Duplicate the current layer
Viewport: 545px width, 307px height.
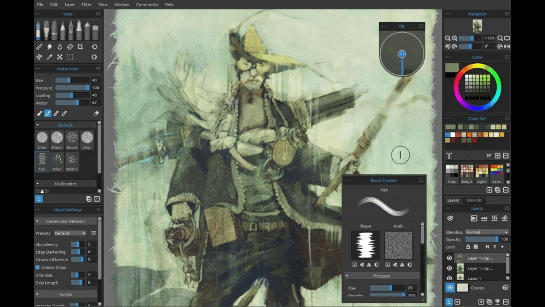pos(489,302)
